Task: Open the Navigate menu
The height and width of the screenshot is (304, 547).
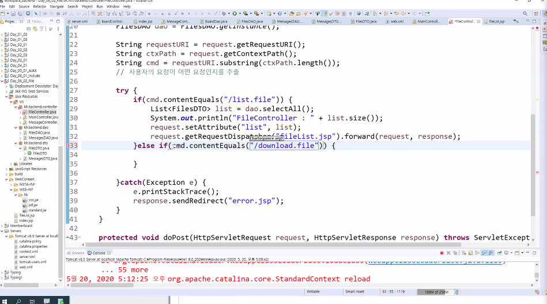Action: coord(56,6)
